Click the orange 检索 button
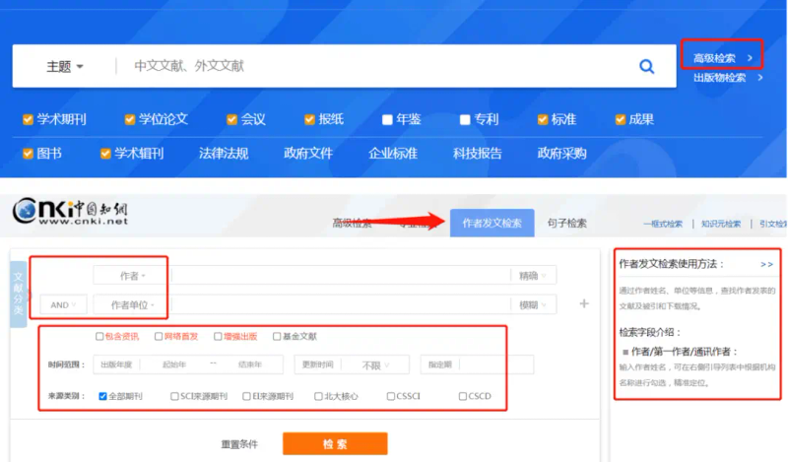 pyautogui.click(x=335, y=444)
